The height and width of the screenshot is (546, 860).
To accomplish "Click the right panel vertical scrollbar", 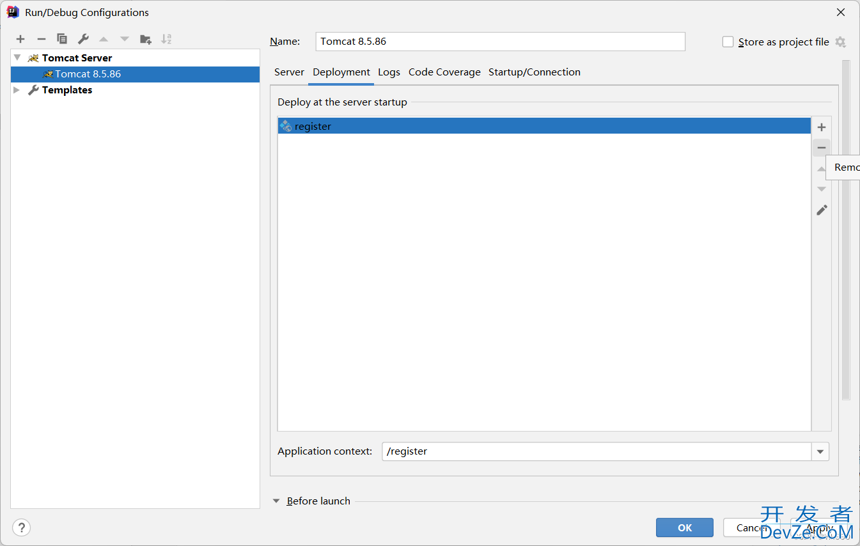I will (x=846, y=230).
